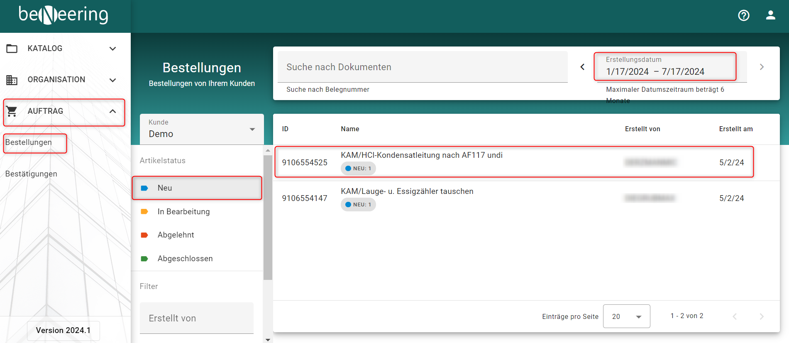Click the user account profile icon
Viewport: 789px width, 343px height.
coord(770,15)
